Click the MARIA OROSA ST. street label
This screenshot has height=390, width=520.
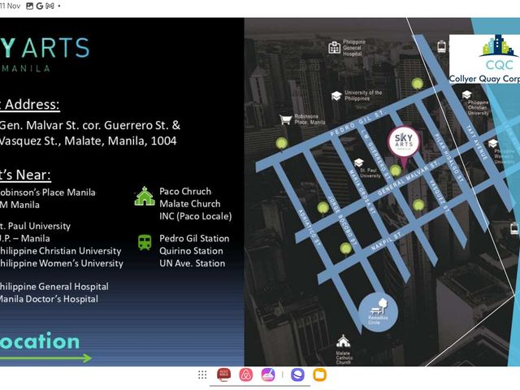click(362, 192)
